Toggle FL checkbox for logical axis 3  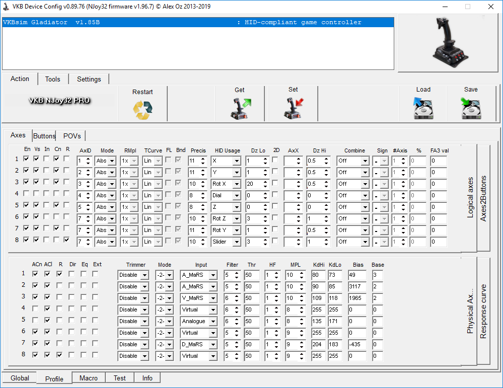168,183
